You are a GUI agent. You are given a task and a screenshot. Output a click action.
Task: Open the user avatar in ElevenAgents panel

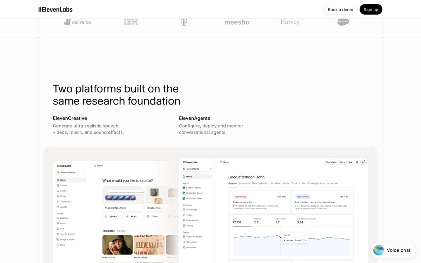363,162
